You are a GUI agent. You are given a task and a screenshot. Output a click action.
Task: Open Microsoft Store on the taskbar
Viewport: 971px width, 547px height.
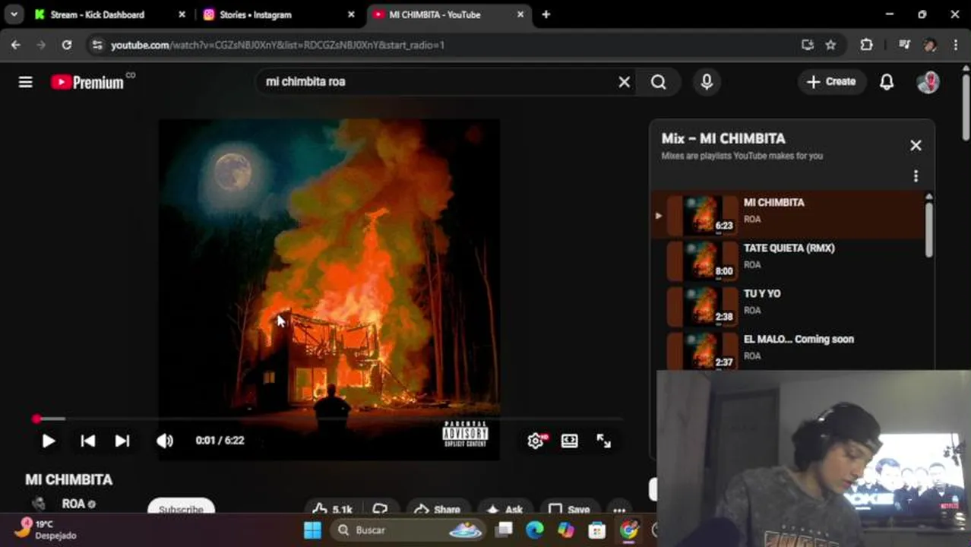596,530
